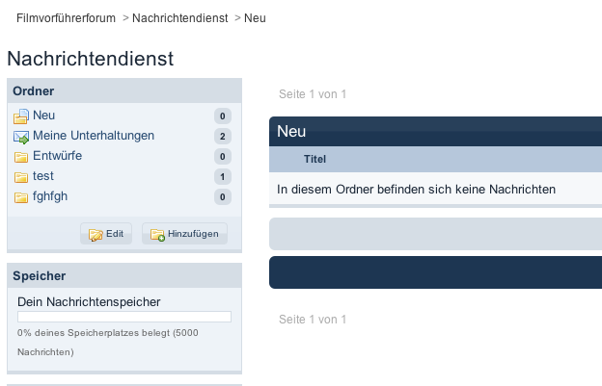Go to Nachrichtendienst breadcrumb
Image resolution: width=602 pixels, height=386 pixels.
click(x=180, y=18)
